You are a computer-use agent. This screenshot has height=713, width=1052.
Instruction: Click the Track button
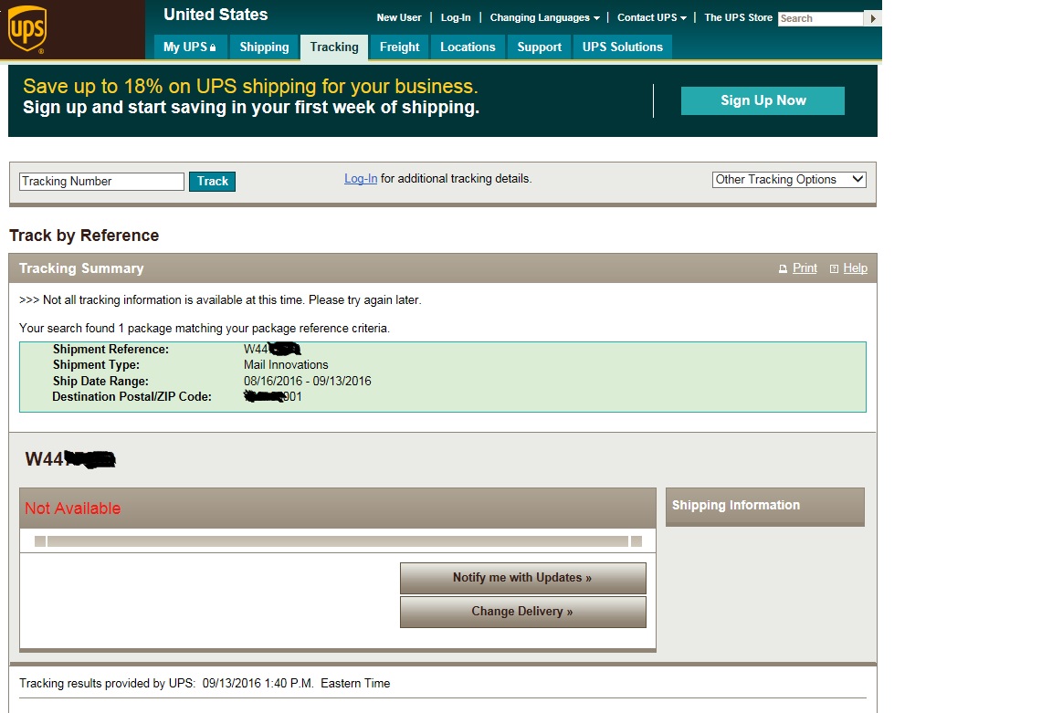point(212,181)
